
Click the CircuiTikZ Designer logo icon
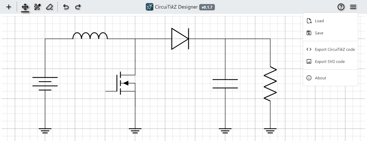150,7
